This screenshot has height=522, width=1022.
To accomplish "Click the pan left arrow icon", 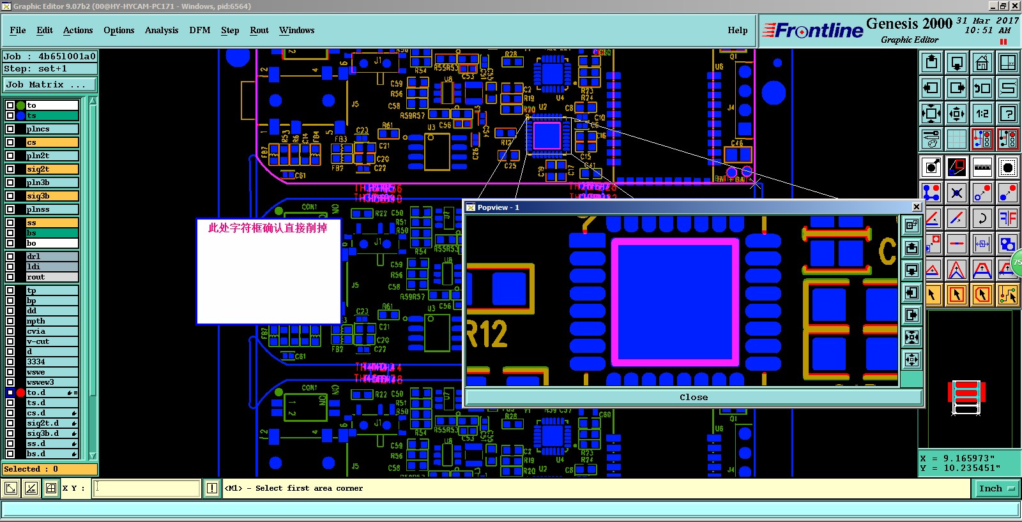I will click(931, 88).
